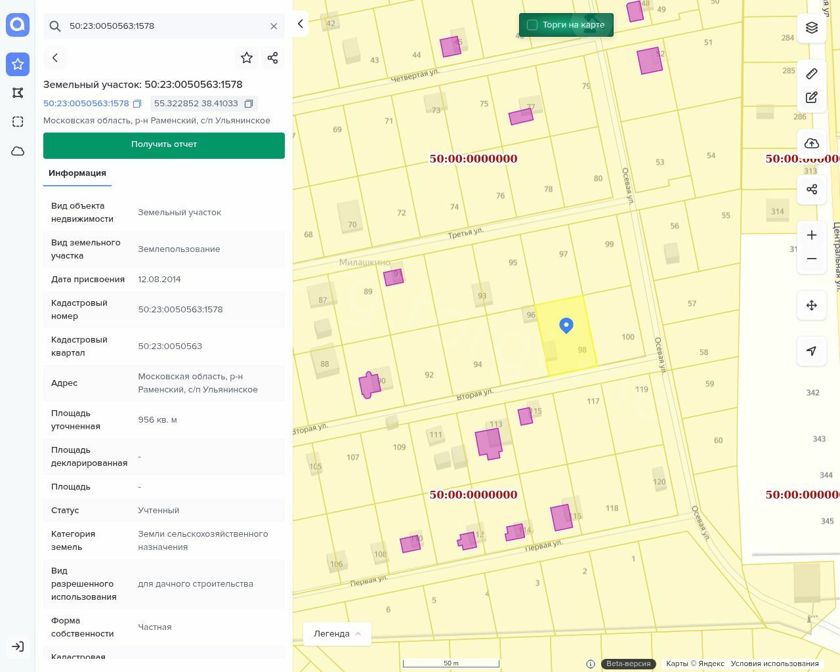
Task: Locate my position with arrow icon
Action: click(812, 351)
